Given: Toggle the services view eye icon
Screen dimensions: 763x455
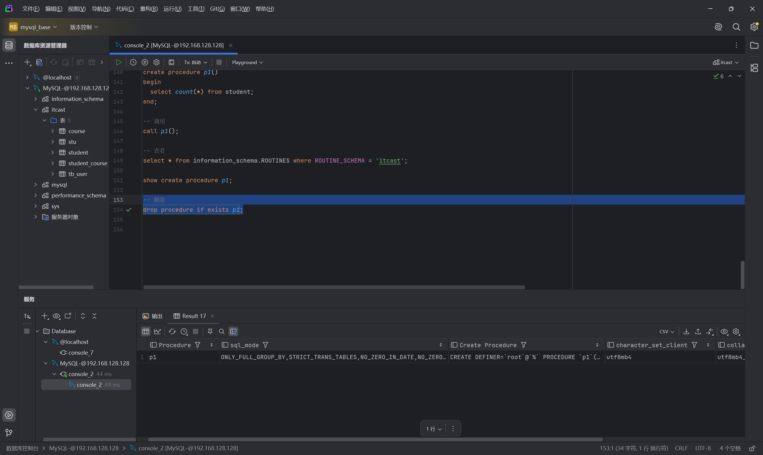Looking at the screenshot, I should [56, 316].
